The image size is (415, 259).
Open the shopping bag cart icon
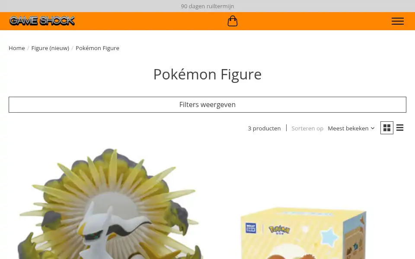tap(233, 21)
